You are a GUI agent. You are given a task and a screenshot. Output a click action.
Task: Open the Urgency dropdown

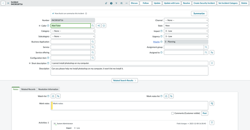pos(186,37)
